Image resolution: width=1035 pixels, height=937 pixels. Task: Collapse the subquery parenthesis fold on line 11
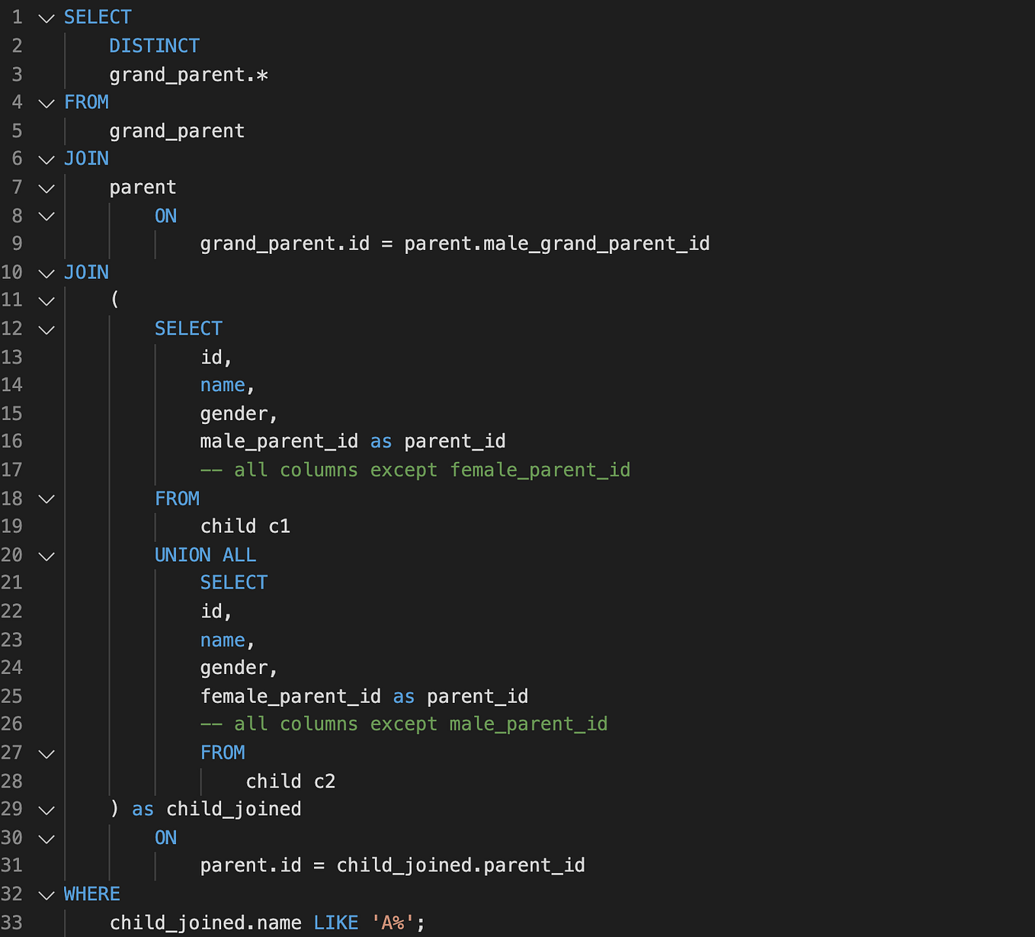46,301
